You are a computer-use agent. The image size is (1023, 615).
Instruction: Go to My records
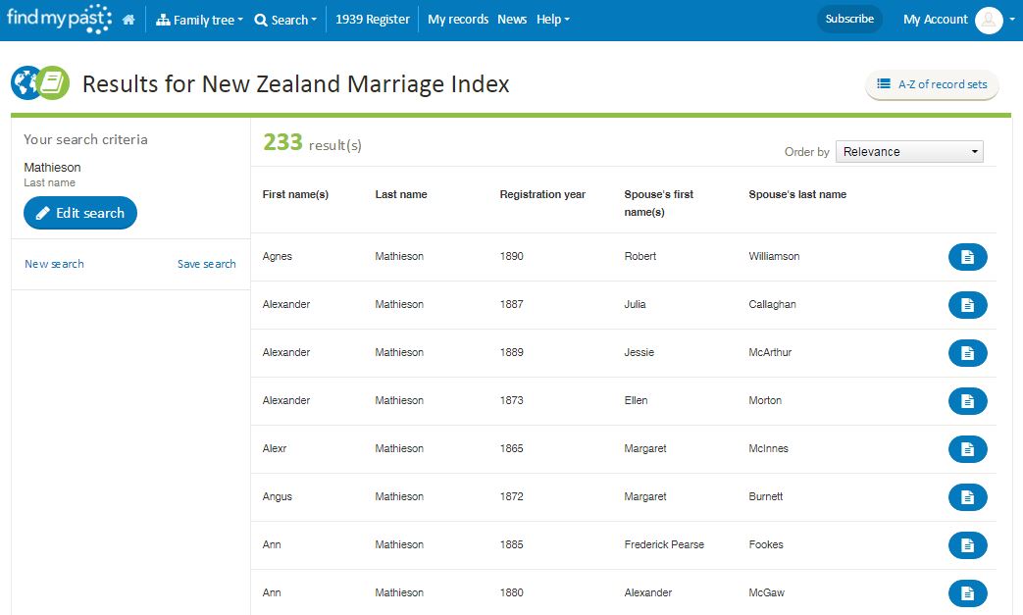point(458,20)
